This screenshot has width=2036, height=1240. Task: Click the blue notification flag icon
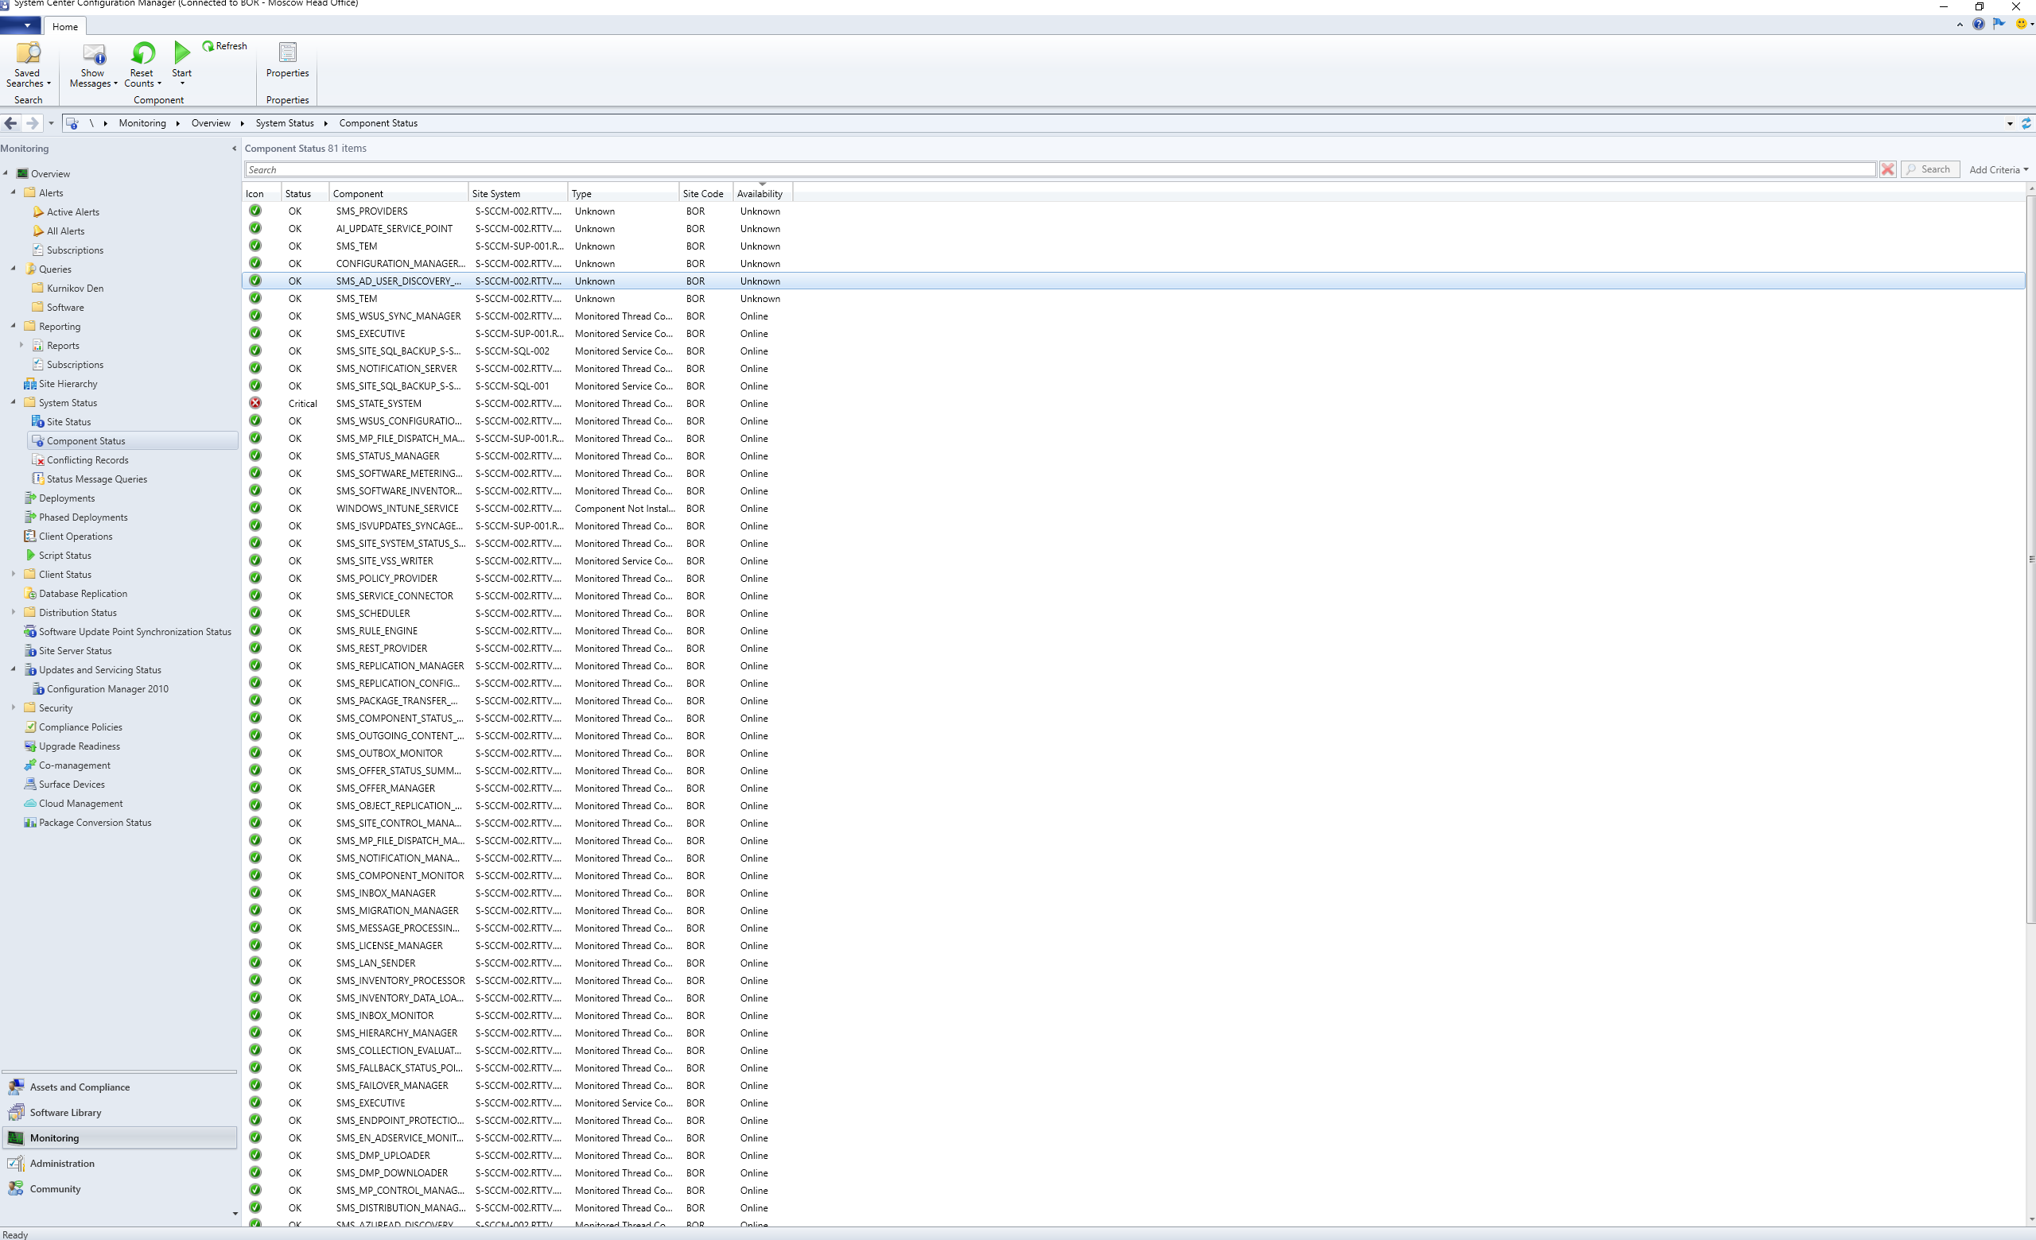[x=1999, y=24]
